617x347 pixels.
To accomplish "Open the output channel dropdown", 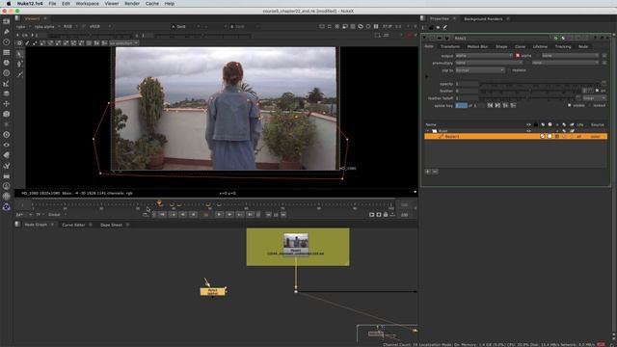I will coord(484,56).
